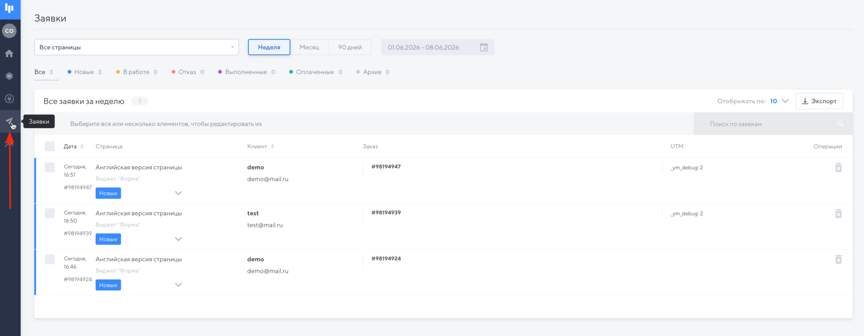Filter by Новые status tab
864x336 pixels.
pyautogui.click(x=85, y=72)
